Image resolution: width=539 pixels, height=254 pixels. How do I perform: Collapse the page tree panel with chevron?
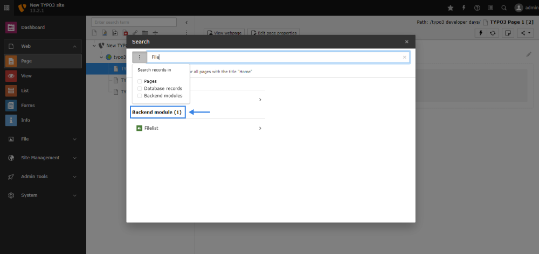tap(186, 23)
